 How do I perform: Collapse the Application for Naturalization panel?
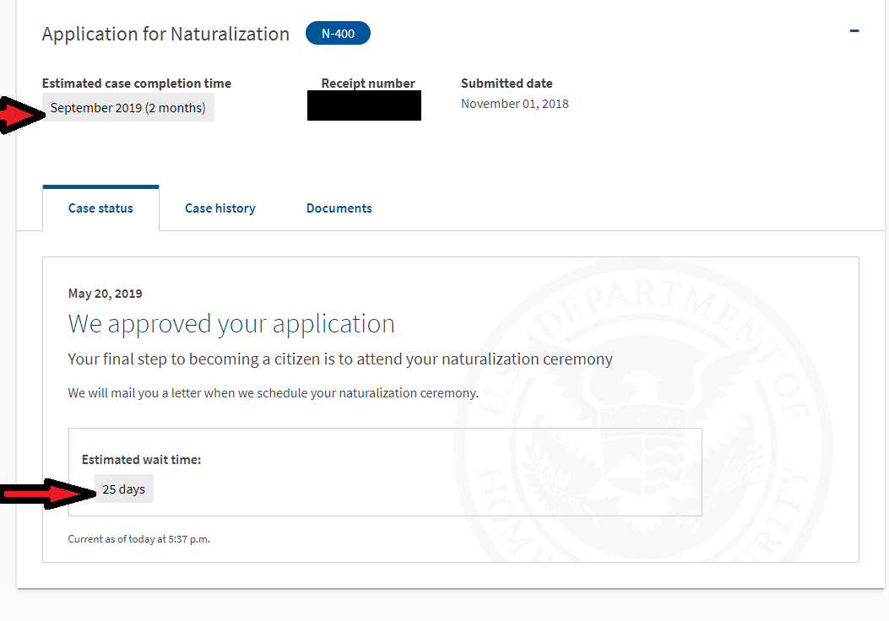[x=854, y=30]
